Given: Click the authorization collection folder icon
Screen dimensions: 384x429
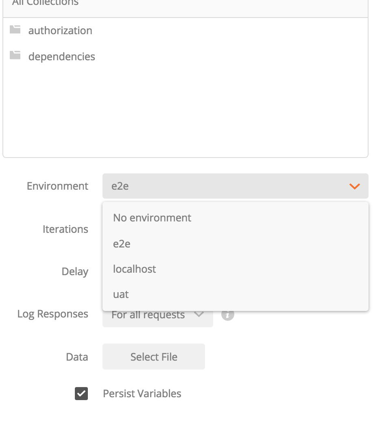Looking at the screenshot, I should pyautogui.click(x=15, y=30).
